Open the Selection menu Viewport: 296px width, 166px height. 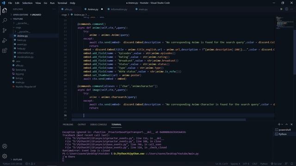pyautogui.click(x=27, y=3)
